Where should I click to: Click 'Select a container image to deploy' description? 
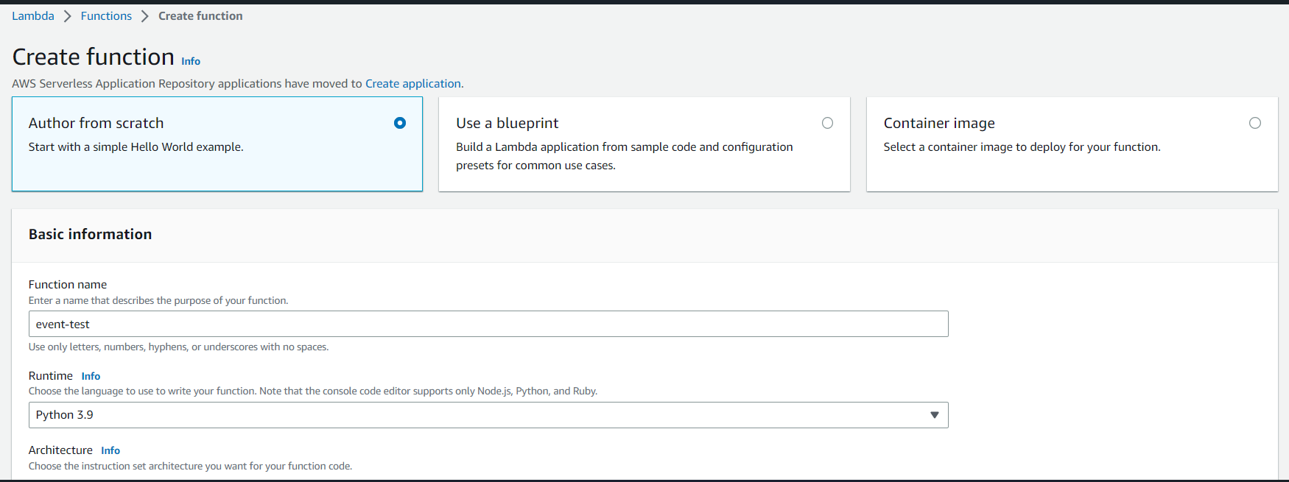tap(1022, 147)
